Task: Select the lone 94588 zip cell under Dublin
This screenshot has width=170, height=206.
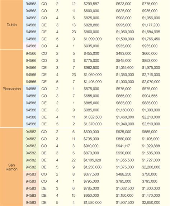Action: 31,46
